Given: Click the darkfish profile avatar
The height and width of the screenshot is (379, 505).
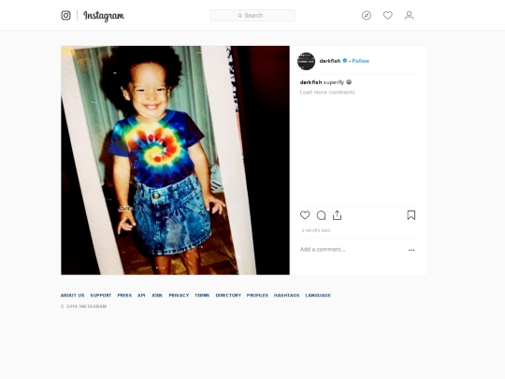Looking at the screenshot, I should point(306,61).
